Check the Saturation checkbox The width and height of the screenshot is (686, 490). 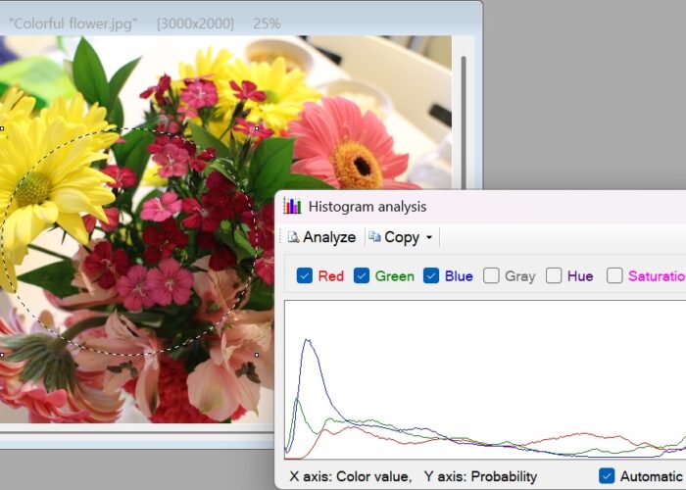(614, 276)
